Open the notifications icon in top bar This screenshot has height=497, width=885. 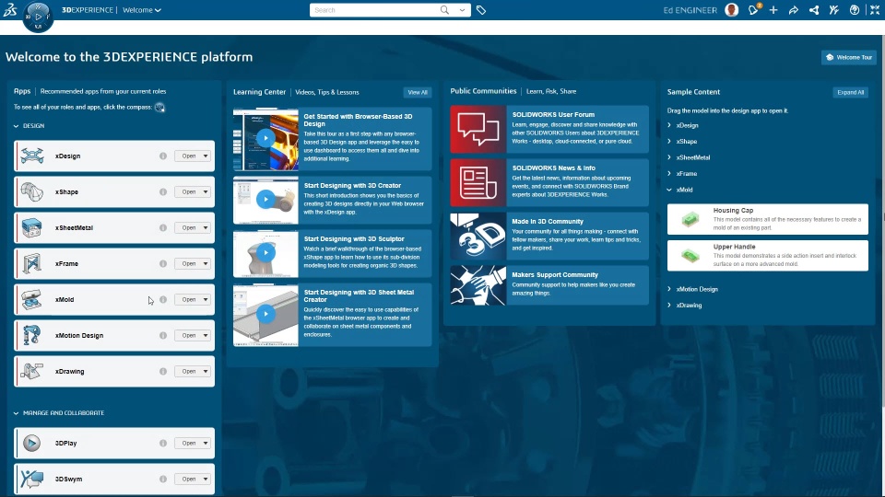753,9
